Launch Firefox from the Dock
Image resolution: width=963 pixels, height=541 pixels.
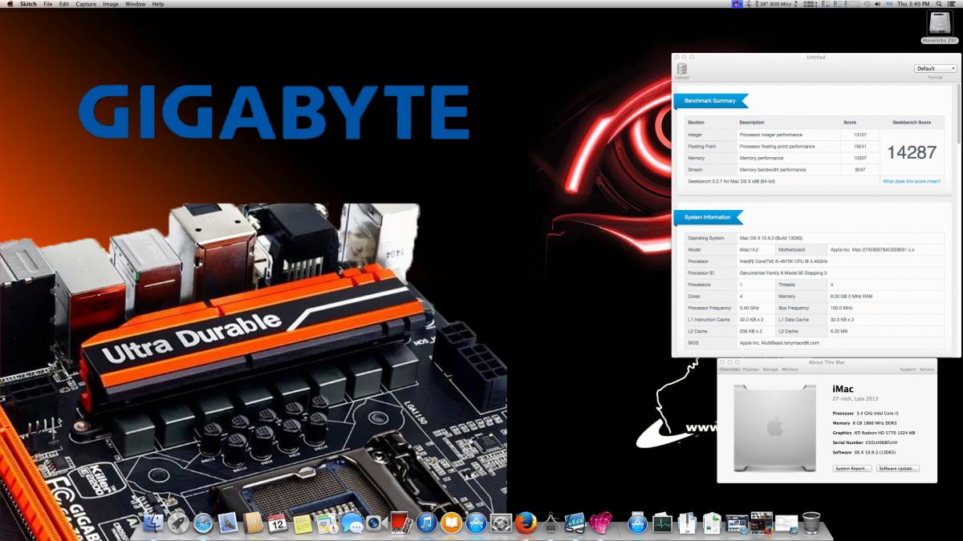point(526,523)
